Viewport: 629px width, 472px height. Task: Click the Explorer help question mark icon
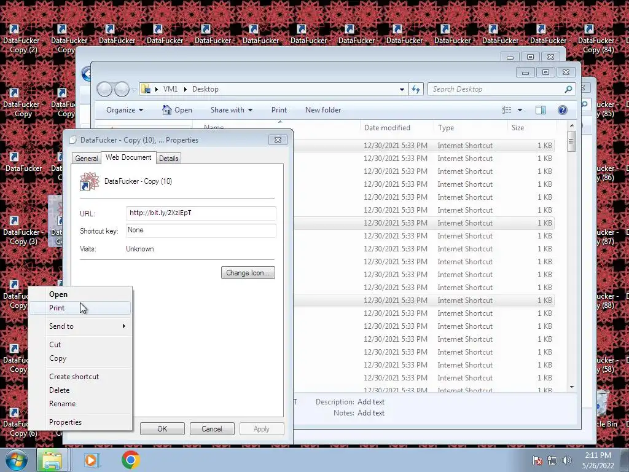pyautogui.click(x=563, y=110)
